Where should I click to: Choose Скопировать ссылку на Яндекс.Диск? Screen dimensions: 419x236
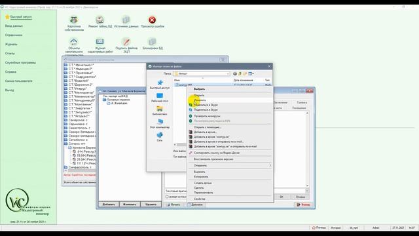217,153
